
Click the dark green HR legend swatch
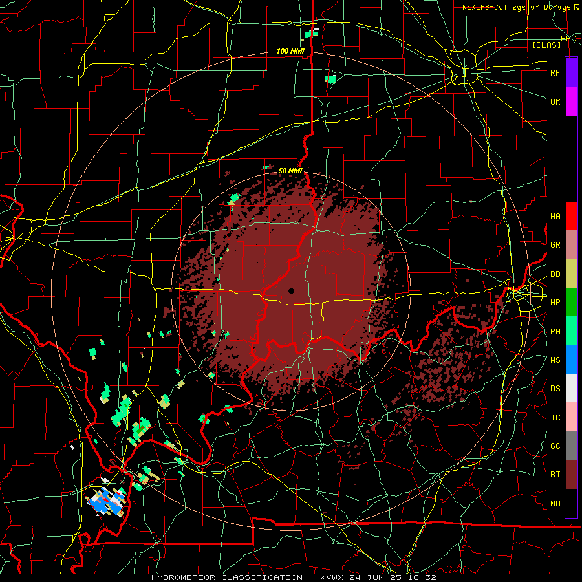[x=571, y=303]
